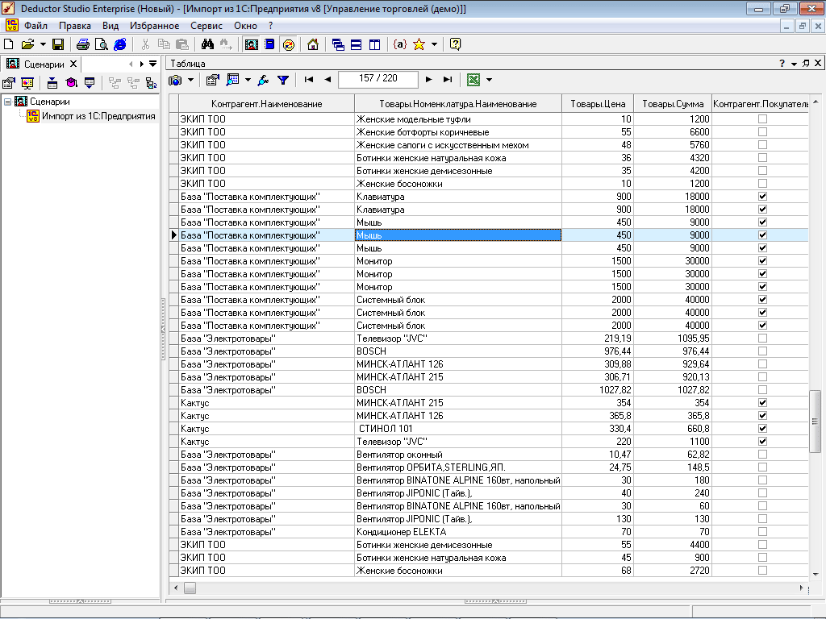Open the Избранное menu
Screen dimensions: 826x619
point(154,26)
